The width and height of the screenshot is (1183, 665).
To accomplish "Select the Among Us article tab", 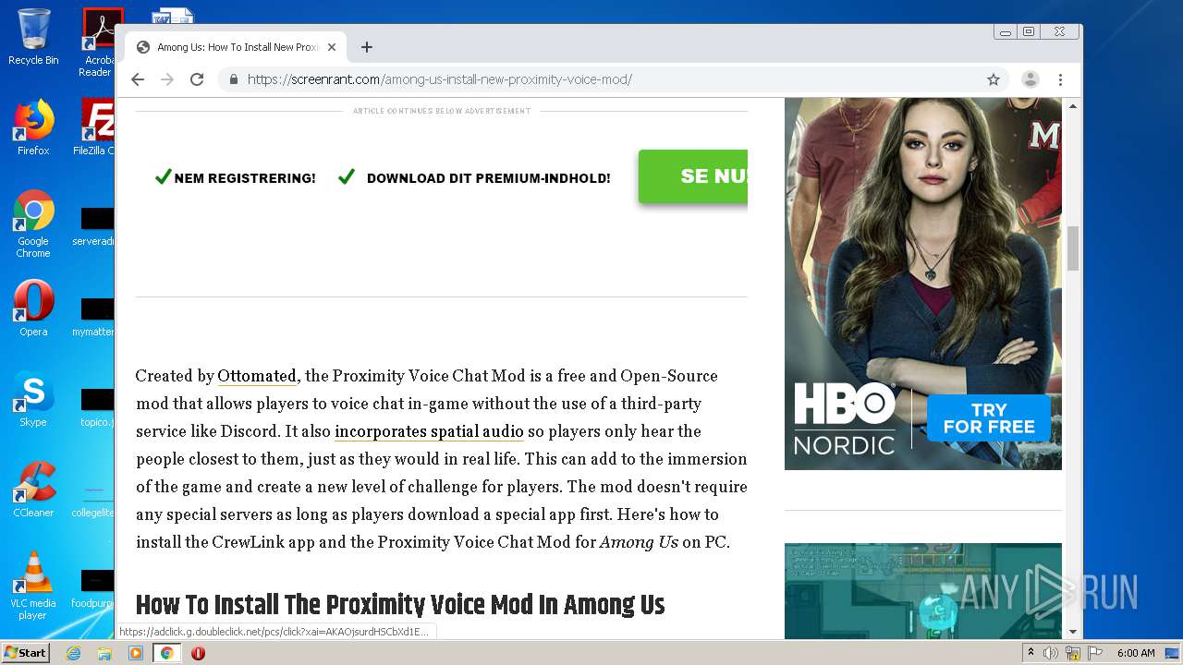I will [236, 47].
